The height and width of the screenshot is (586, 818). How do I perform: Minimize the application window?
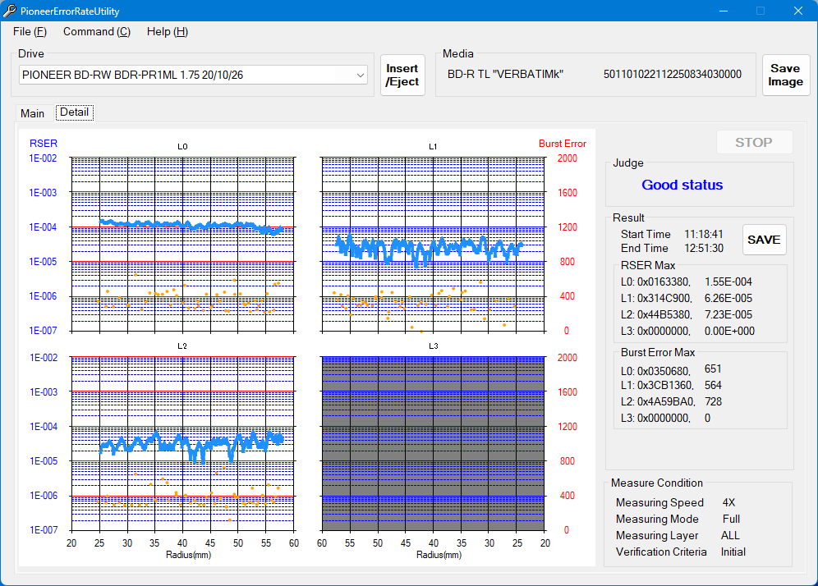(724, 11)
